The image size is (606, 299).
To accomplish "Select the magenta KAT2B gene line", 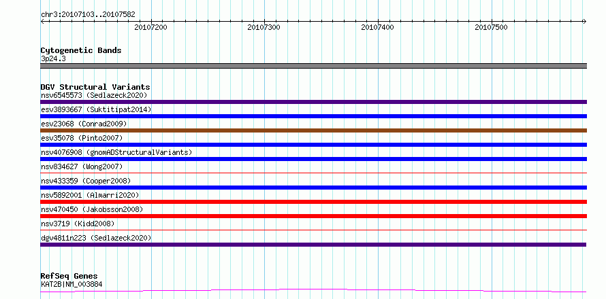I will tap(313, 290).
